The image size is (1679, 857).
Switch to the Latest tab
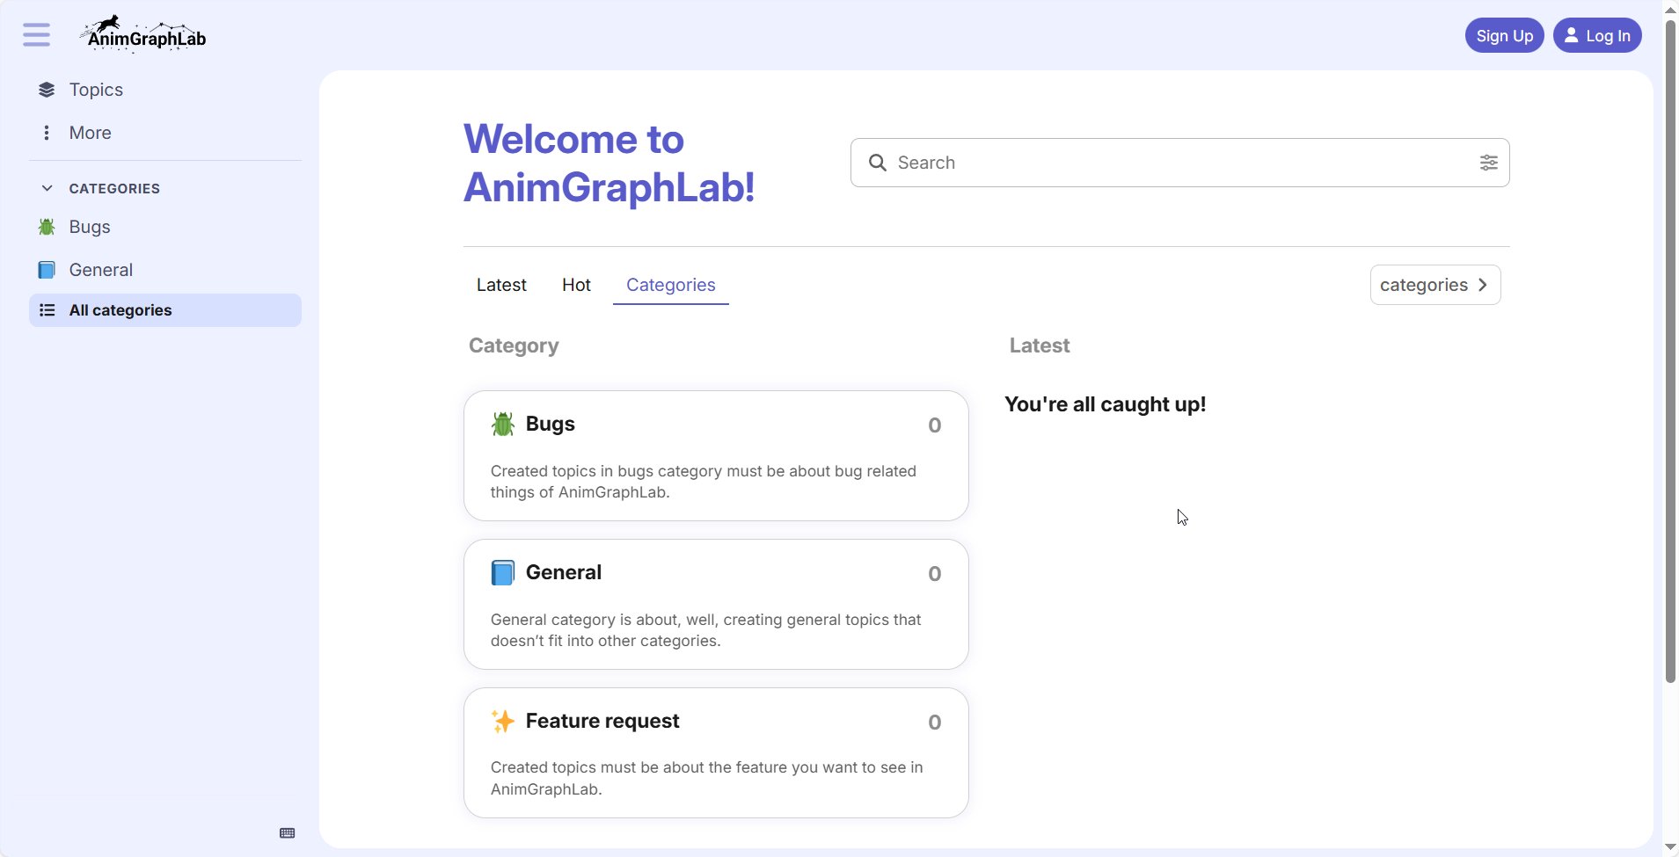pyautogui.click(x=501, y=285)
